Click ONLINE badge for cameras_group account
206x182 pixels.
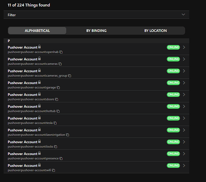[x=173, y=71]
